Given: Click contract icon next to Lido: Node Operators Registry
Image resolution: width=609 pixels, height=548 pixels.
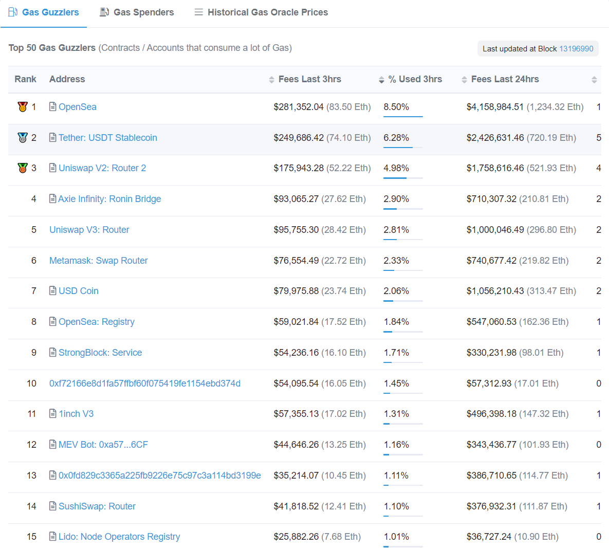Looking at the screenshot, I should (53, 536).
